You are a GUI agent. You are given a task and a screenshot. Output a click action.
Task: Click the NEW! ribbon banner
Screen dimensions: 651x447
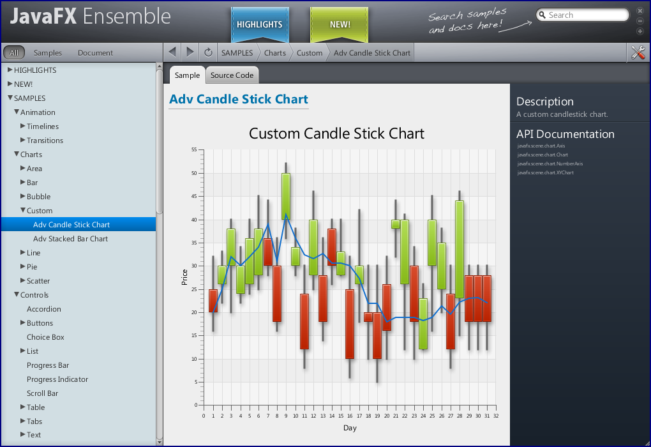click(339, 24)
